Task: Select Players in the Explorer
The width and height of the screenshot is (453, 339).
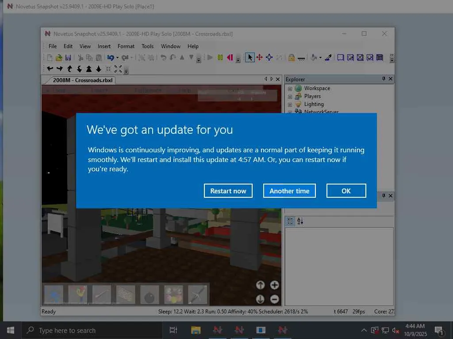Action: [312, 96]
